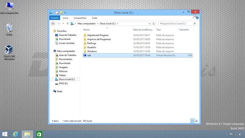Select the usb virtual machine file
Screen dimensions: 245x138
pyautogui.click(x=137, y=55)
